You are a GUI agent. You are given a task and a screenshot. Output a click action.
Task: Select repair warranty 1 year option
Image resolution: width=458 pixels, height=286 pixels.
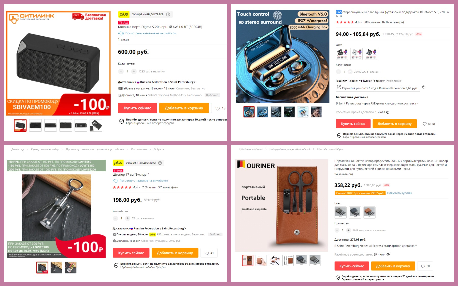pyautogui.click(x=378, y=88)
